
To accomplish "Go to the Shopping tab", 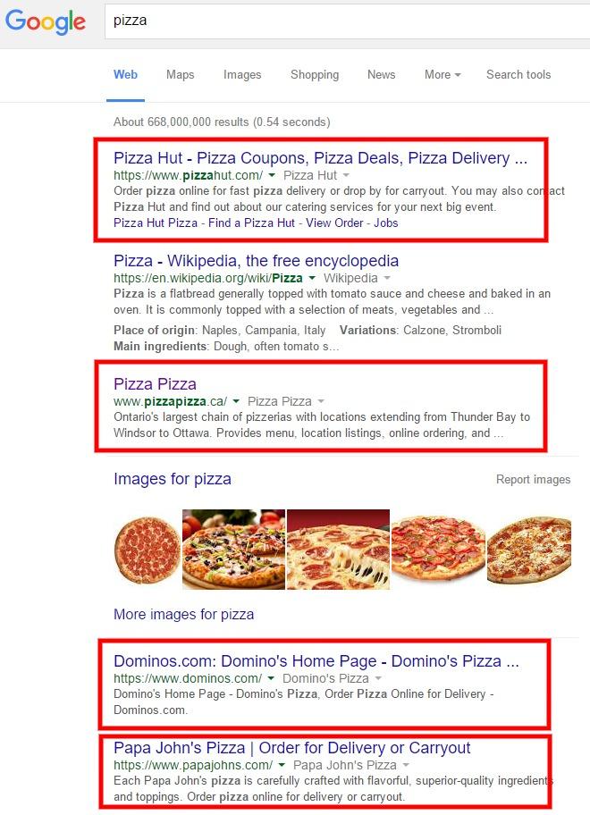I will [315, 74].
